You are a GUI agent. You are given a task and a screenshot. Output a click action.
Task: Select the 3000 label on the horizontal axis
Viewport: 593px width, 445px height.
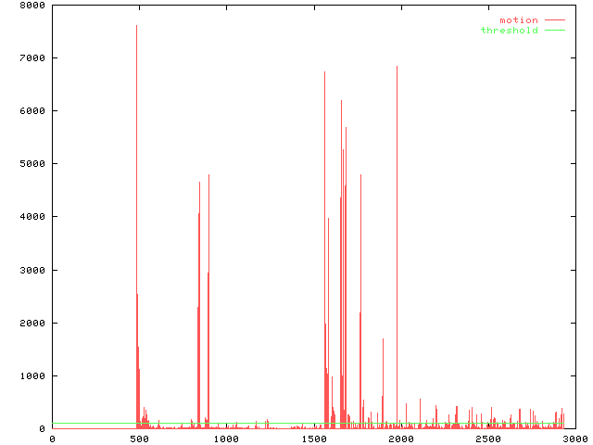click(x=574, y=439)
